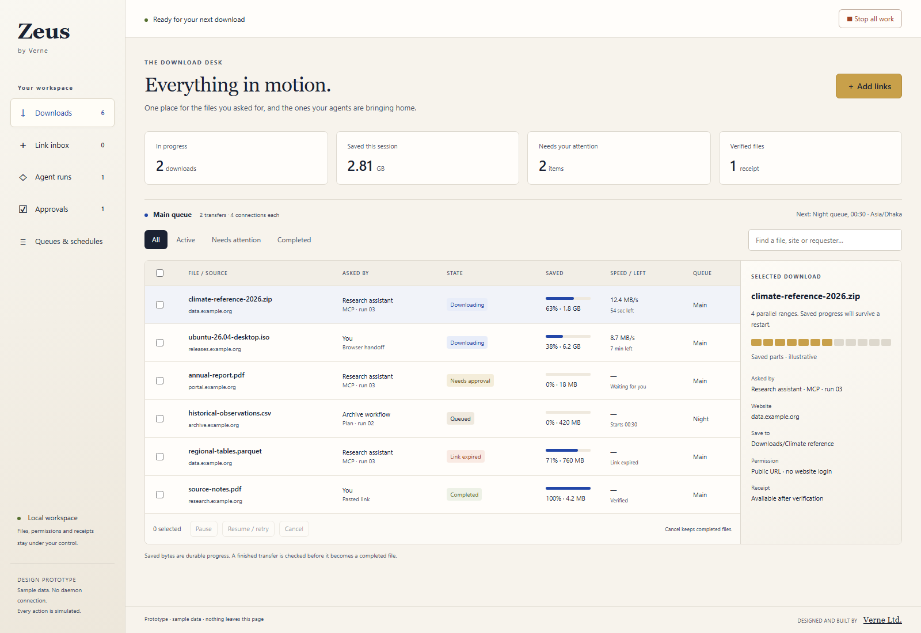Screen dimensions: 921x633
Task: Click the blue Main queue status dot
Action: coord(146,215)
